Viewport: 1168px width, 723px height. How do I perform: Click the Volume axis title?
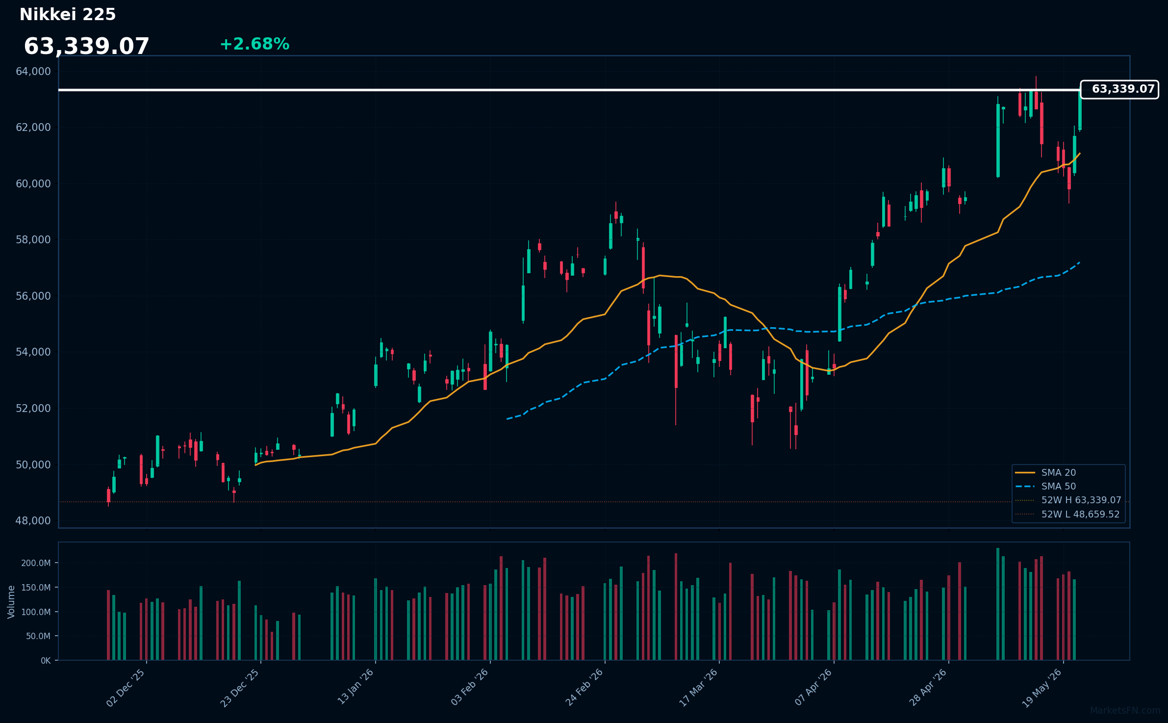click(x=11, y=602)
